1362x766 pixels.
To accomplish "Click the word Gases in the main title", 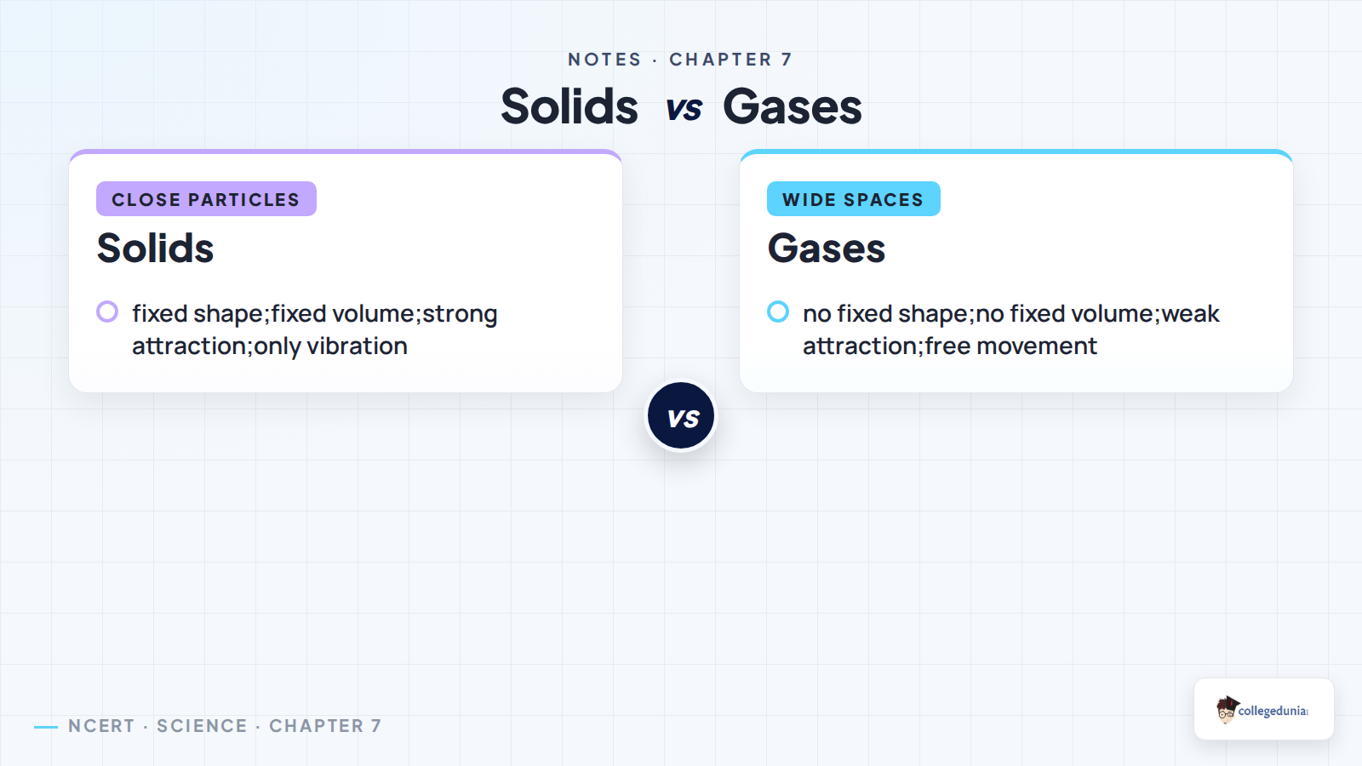I will pos(793,106).
